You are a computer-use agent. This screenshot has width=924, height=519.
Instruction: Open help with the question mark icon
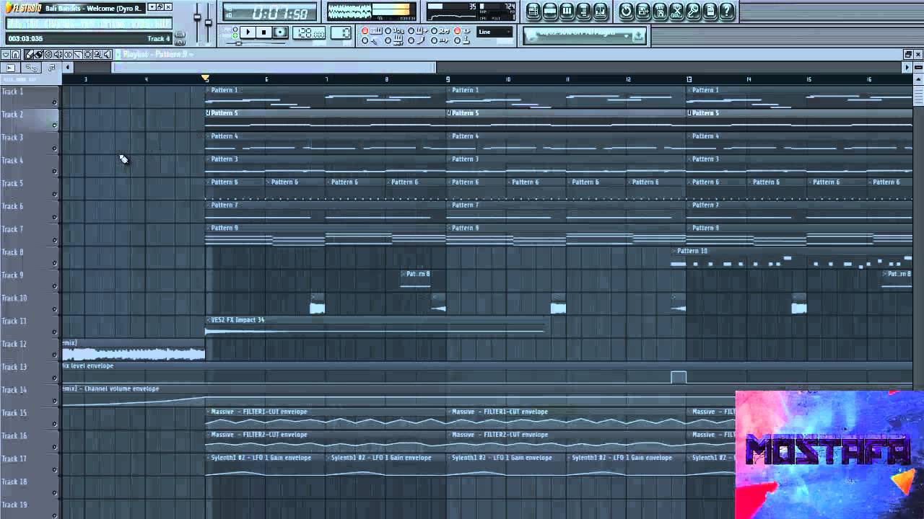727,11
